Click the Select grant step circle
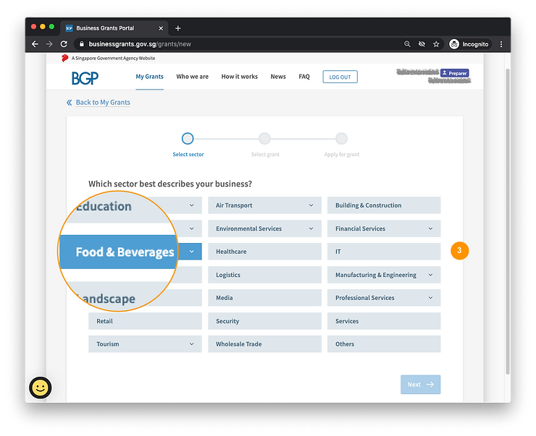Image resolution: width=536 pixels, height=436 pixels. click(x=264, y=139)
